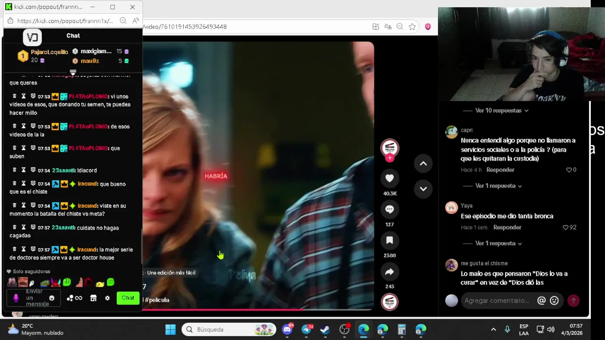Viewport: 605px width, 340px height.
Task: Open Steam from the taskbar
Action: click(325, 330)
